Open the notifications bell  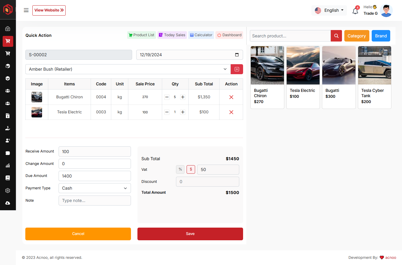(355, 11)
